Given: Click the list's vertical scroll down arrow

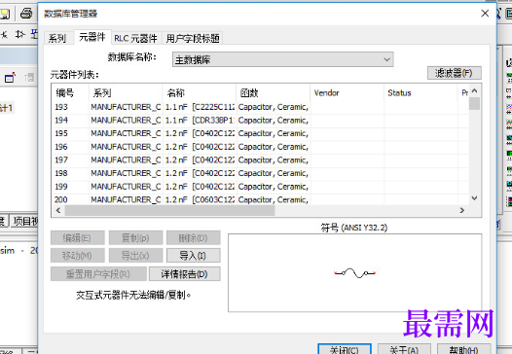Looking at the screenshot, I should pyautogui.click(x=475, y=198).
